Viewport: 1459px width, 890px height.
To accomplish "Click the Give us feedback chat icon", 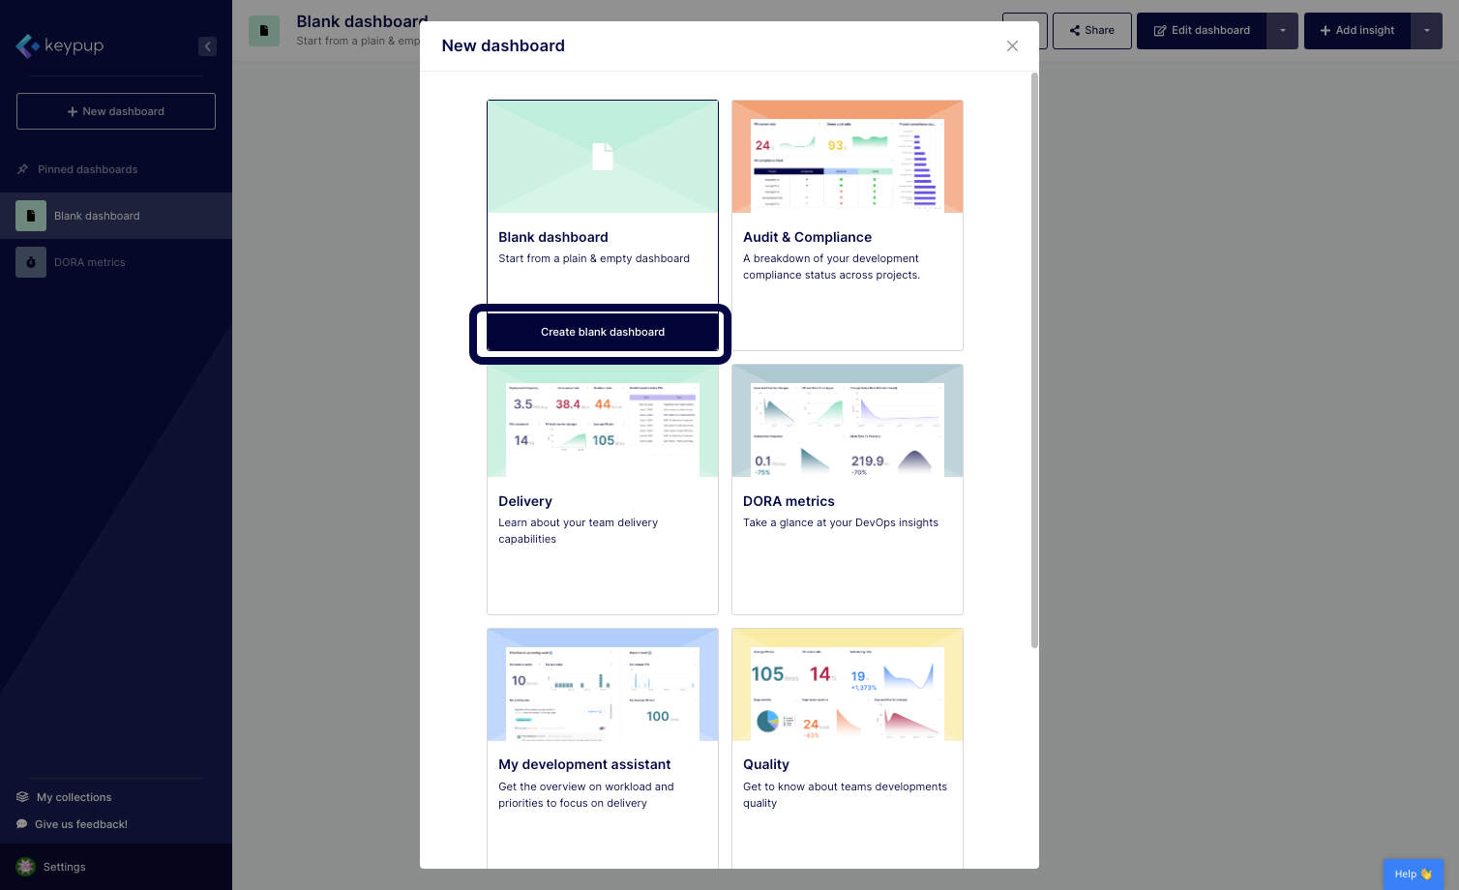I will [21, 823].
